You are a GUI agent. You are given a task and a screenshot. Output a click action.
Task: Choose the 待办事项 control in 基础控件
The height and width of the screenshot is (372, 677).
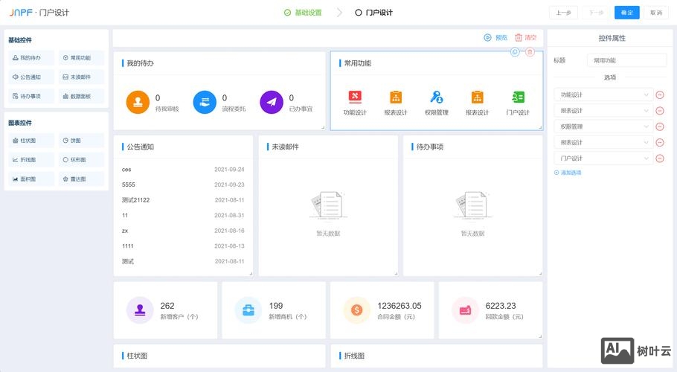point(31,96)
